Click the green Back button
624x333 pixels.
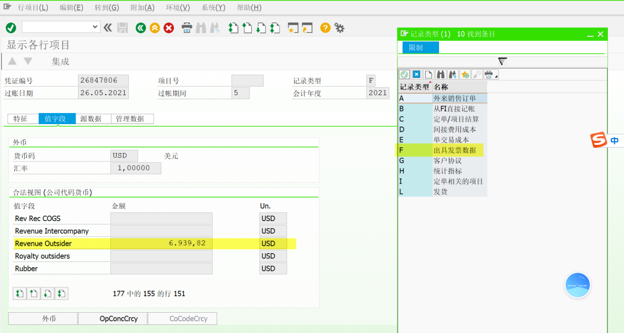pos(140,28)
